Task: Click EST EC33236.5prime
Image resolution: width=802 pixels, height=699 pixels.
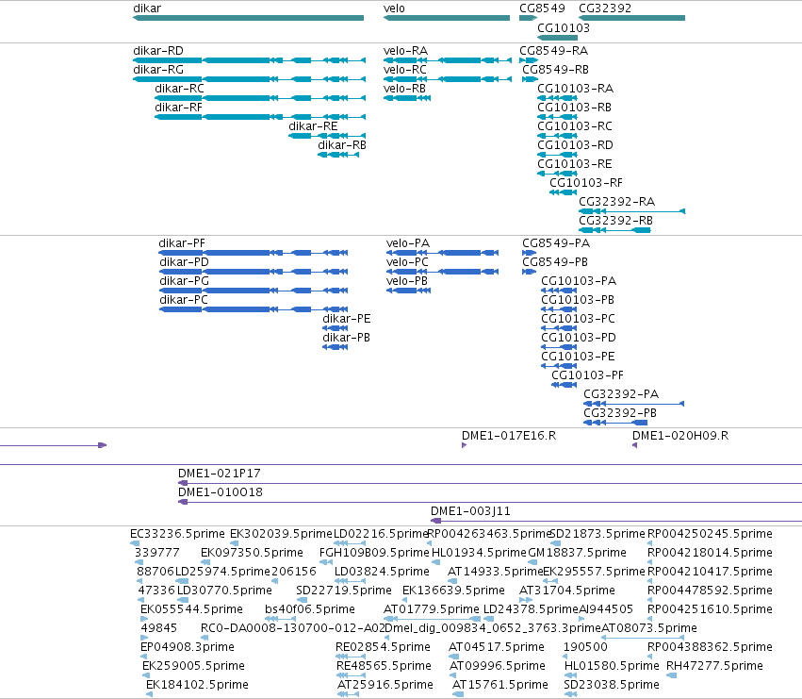Action: click(135, 543)
